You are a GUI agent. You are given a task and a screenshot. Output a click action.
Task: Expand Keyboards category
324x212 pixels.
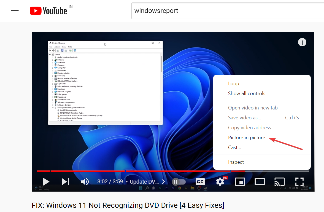coord(53,84)
